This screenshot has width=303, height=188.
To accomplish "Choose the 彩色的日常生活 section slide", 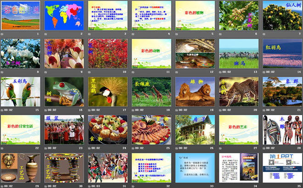I will tap(20, 129).
